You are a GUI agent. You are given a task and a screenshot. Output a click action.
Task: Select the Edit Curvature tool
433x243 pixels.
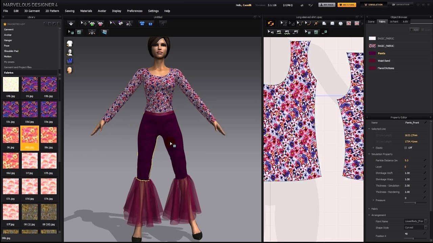(299, 23)
